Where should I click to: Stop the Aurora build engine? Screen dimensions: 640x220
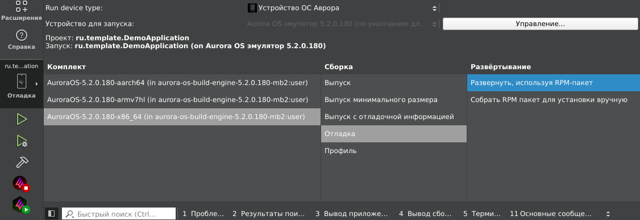(21, 184)
